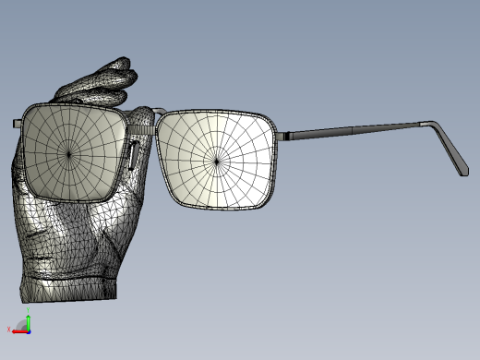Click the X label beside the red axis
This screenshot has height=360, width=480.
pos(8,330)
